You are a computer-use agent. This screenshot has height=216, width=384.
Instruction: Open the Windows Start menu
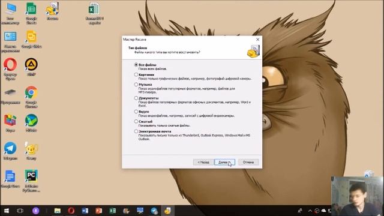coord(7,211)
